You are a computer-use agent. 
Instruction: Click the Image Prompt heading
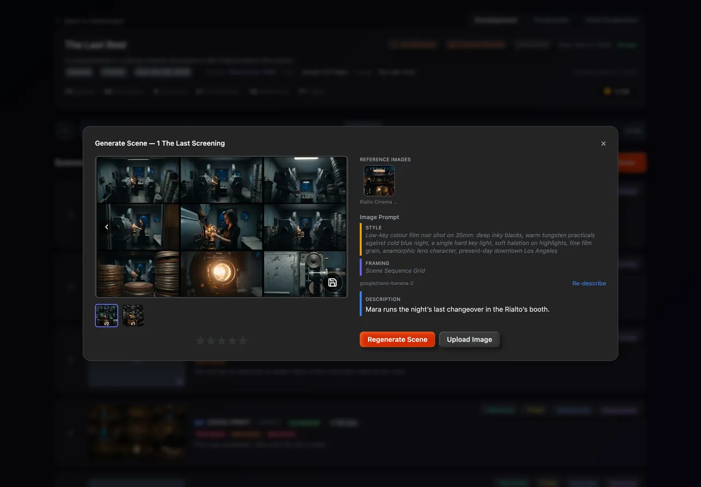point(379,217)
